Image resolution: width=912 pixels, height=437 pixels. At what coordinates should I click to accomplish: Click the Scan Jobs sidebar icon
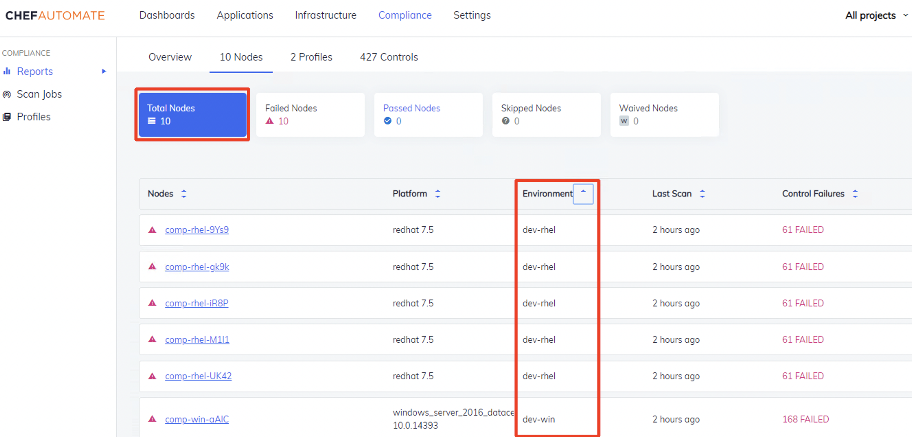pyautogui.click(x=7, y=94)
